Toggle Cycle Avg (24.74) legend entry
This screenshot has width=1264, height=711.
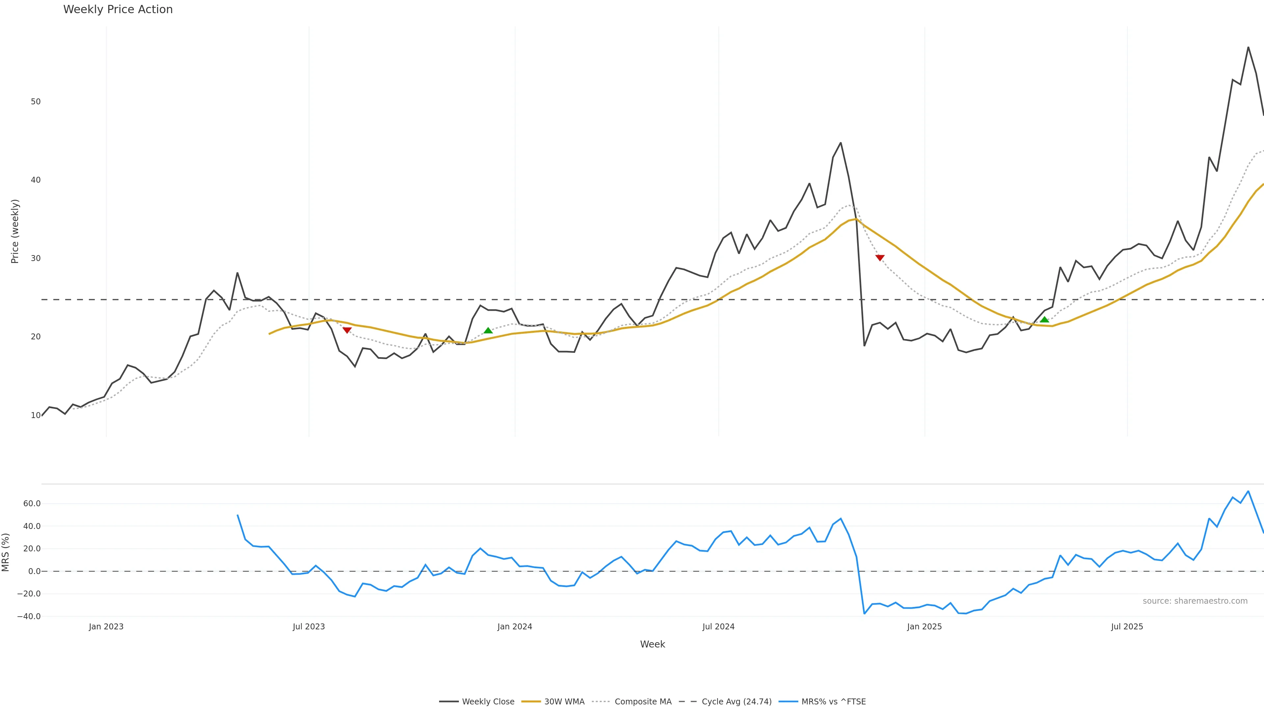(736, 702)
